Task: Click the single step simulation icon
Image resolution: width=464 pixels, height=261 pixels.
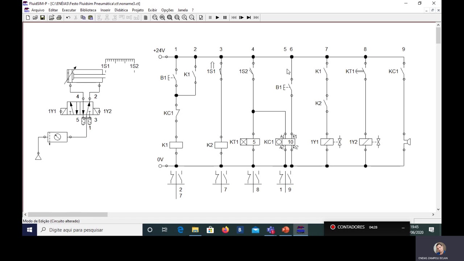Action: pyautogui.click(x=241, y=17)
